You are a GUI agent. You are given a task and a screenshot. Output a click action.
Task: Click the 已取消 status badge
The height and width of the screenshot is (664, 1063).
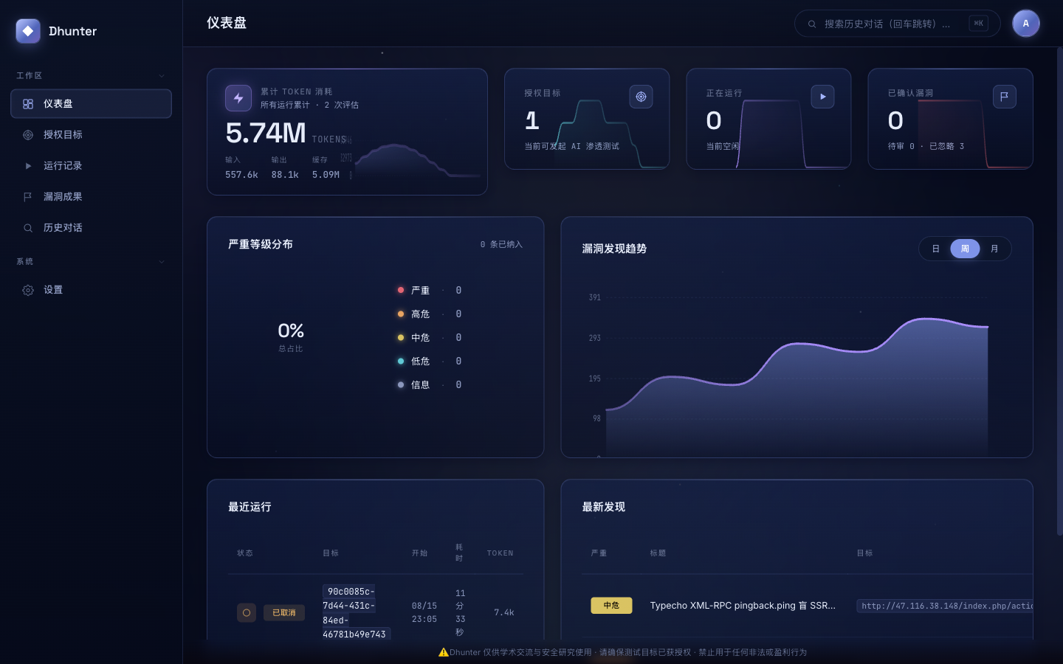(x=284, y=613)
